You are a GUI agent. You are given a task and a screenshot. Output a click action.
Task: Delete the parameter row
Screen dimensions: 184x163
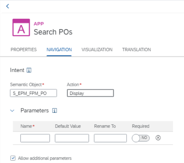158,138
